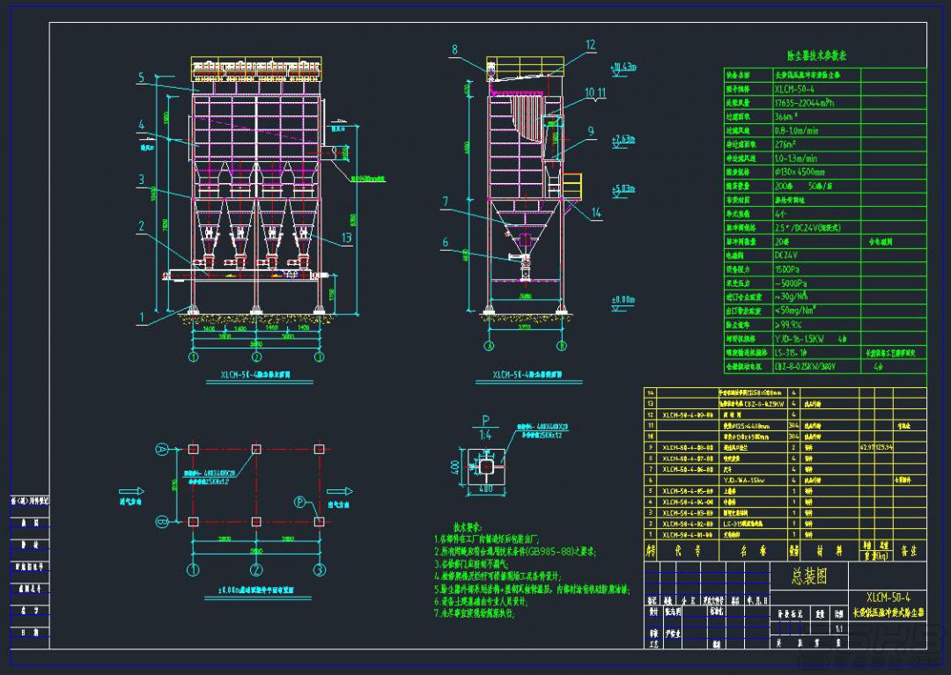Click the '技术要求:' technical requirements heading
The image size is (951, 675).
(x=468, y=526)
